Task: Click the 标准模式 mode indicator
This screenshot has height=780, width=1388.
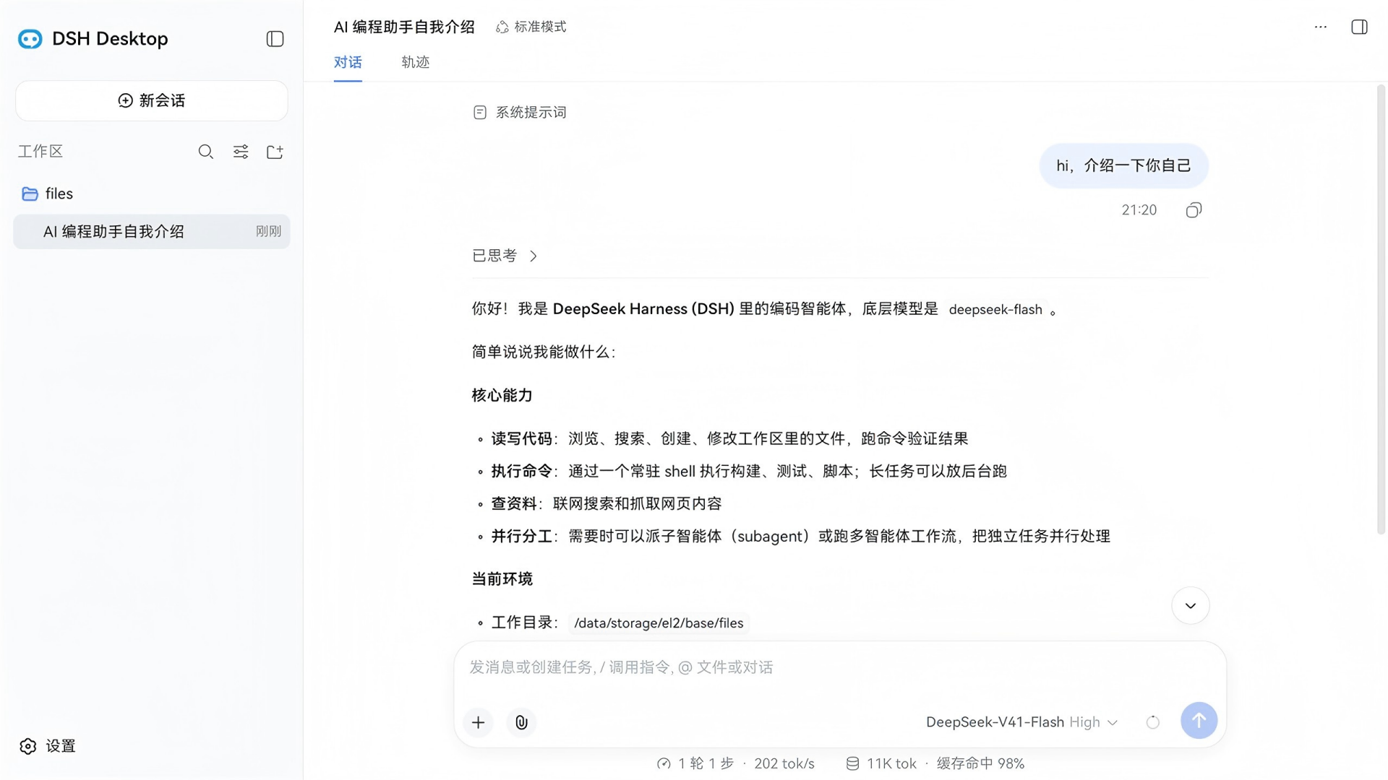Action: 531,27
